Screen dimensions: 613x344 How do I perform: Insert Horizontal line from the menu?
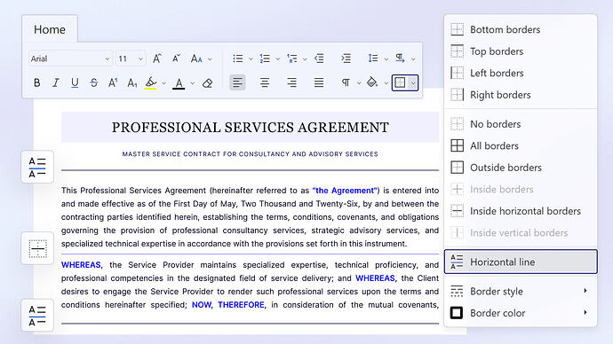521,262
